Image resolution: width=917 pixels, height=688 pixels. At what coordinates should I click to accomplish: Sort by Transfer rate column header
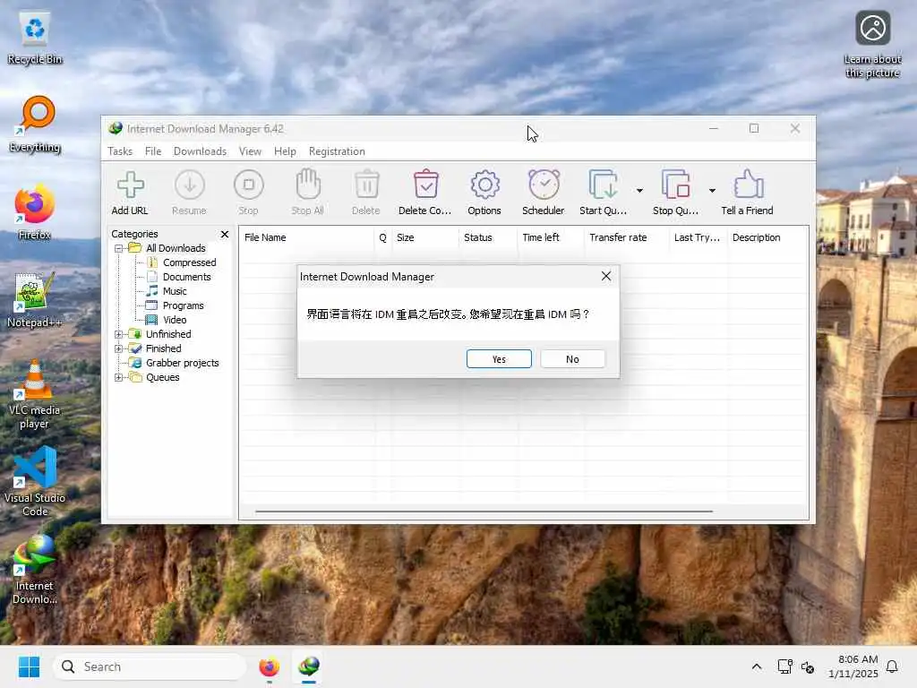point(627,237)
